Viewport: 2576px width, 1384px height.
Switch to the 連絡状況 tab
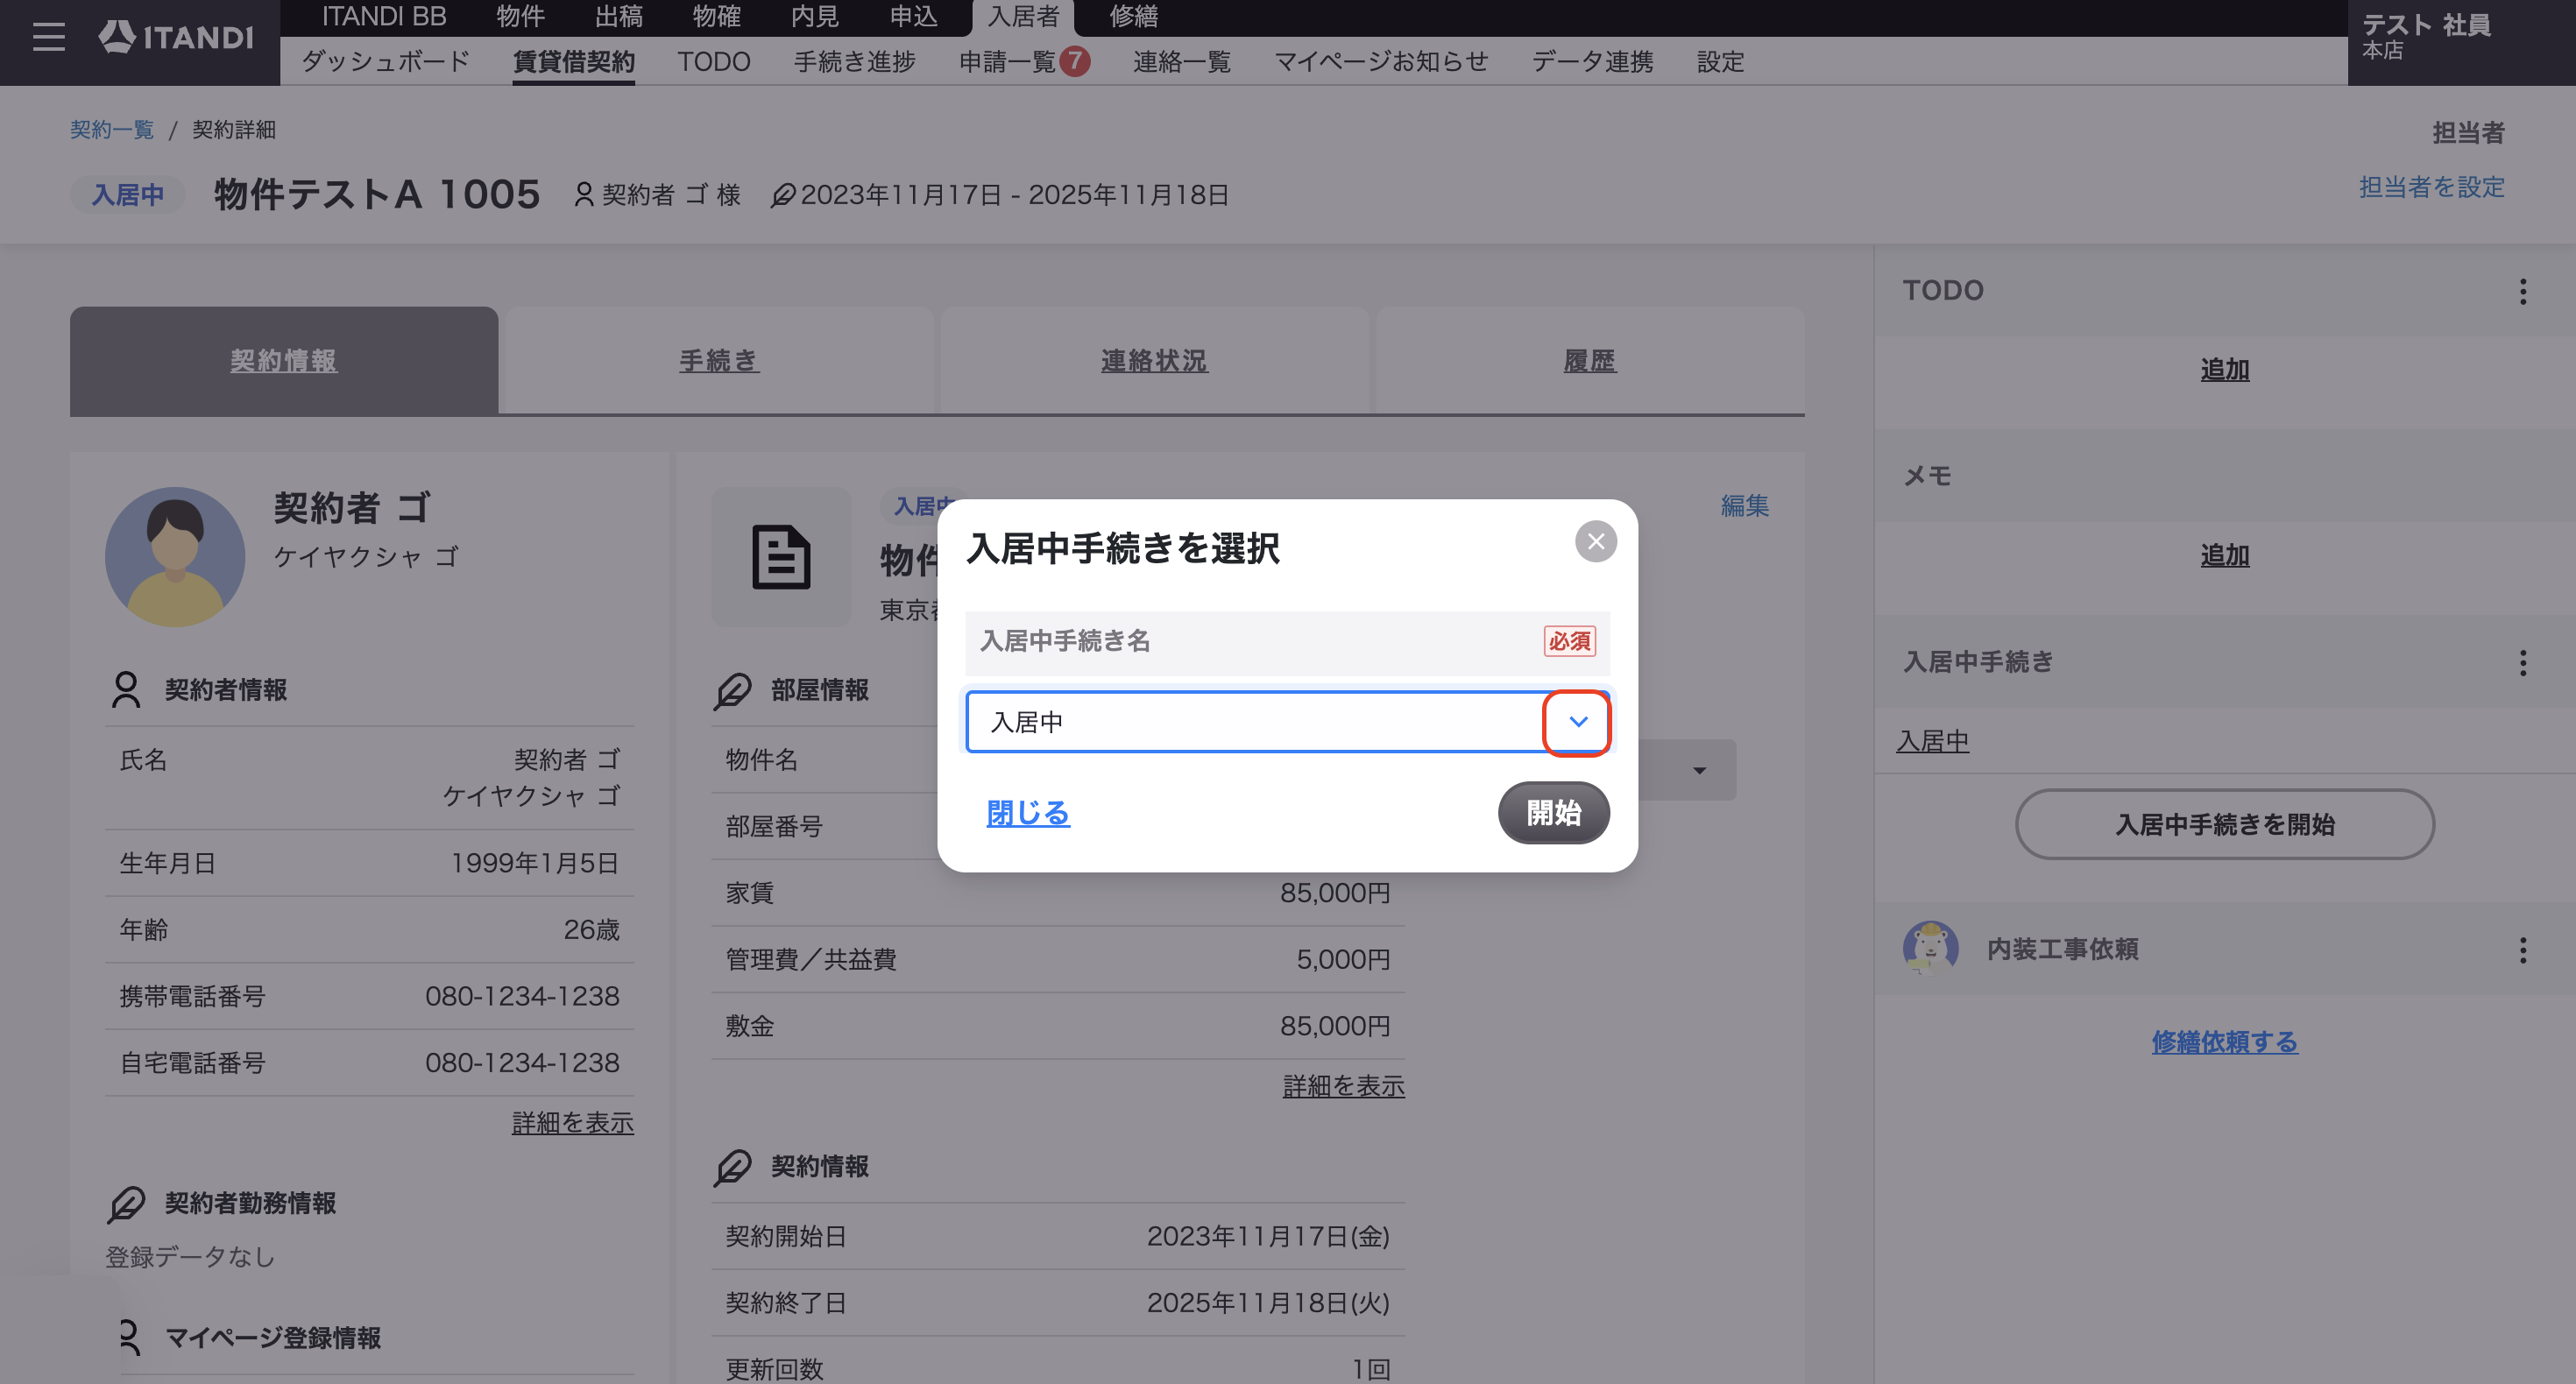click(x=1154, y=360)
